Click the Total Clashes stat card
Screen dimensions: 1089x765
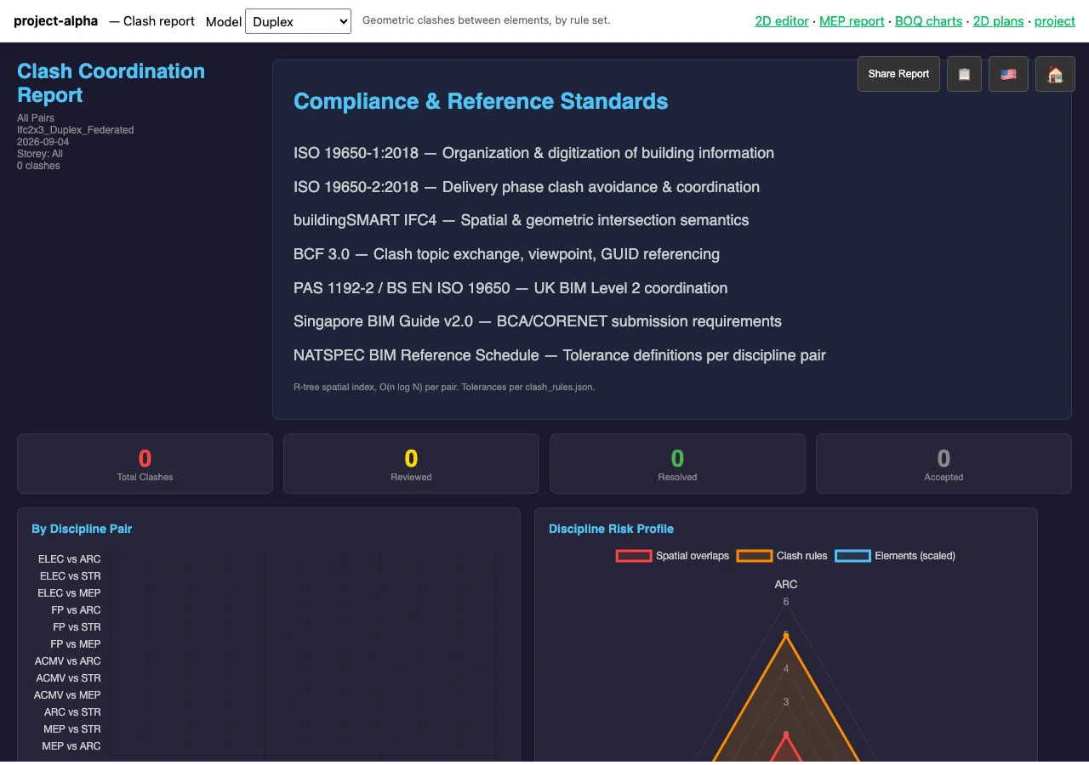[145, 464]
